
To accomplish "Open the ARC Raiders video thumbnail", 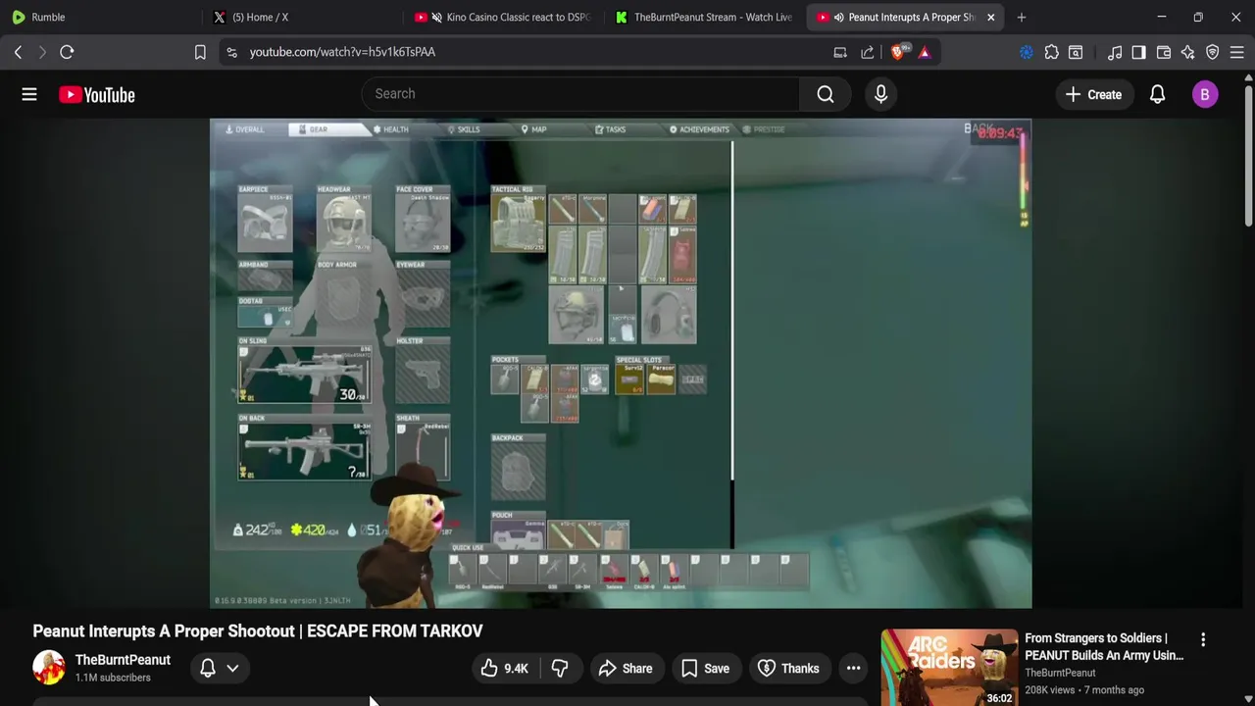I will click(x=949, y=667).
